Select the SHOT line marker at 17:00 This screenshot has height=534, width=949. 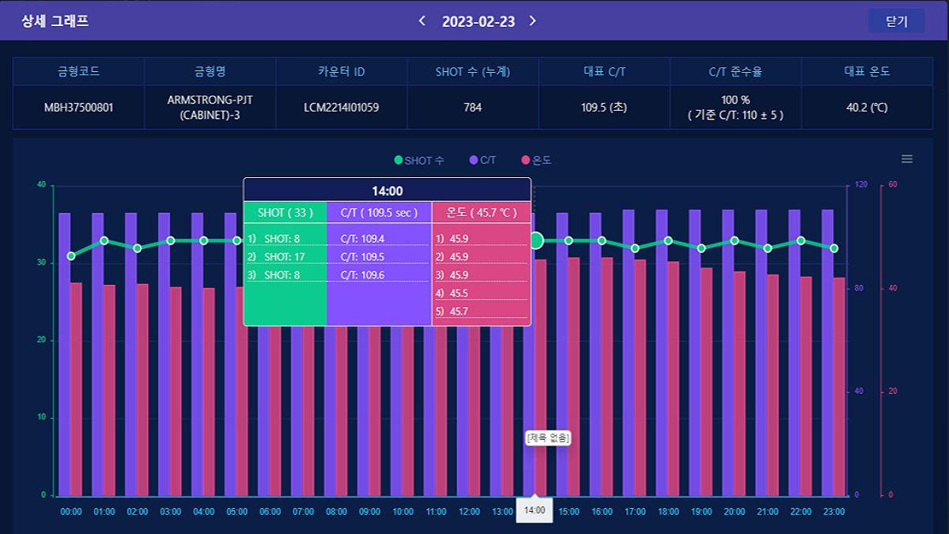coord(635,248)
